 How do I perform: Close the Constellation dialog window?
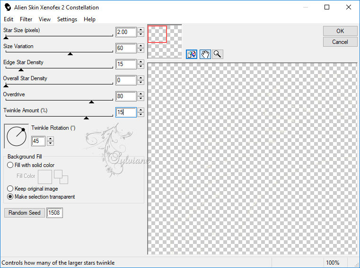point(349,8)
